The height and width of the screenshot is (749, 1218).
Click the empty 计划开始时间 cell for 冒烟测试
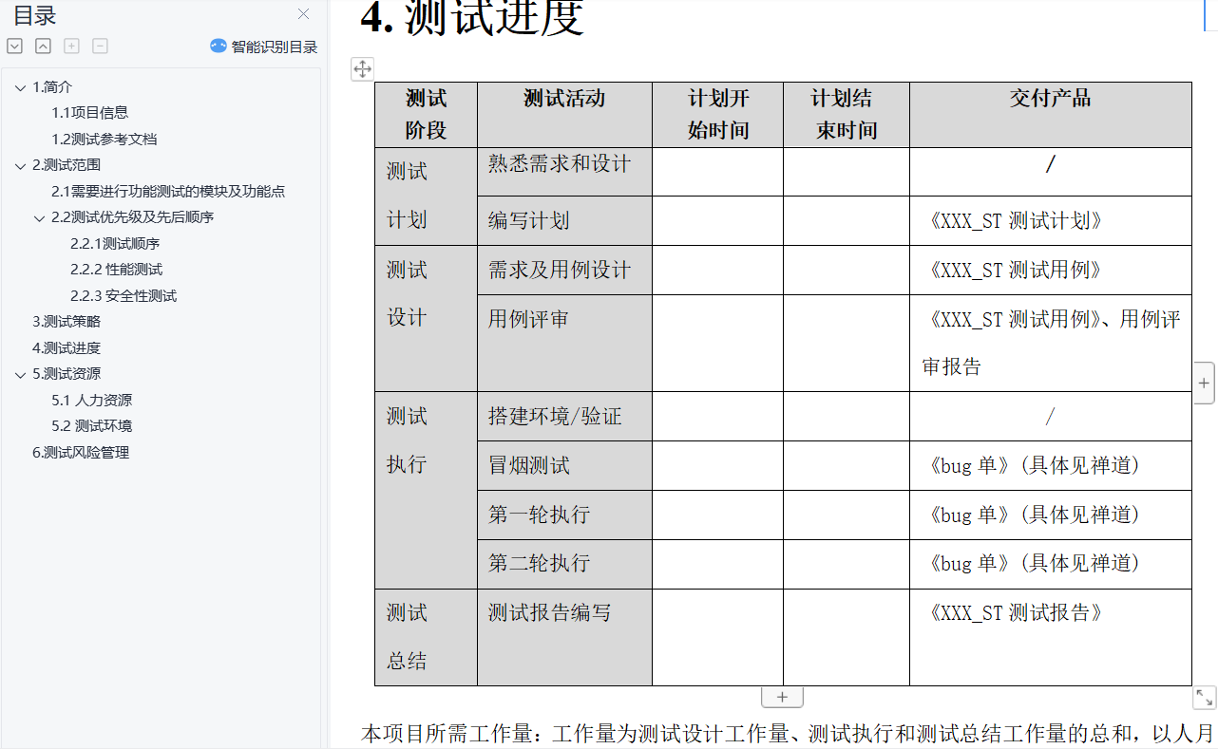tap(715, 465)
